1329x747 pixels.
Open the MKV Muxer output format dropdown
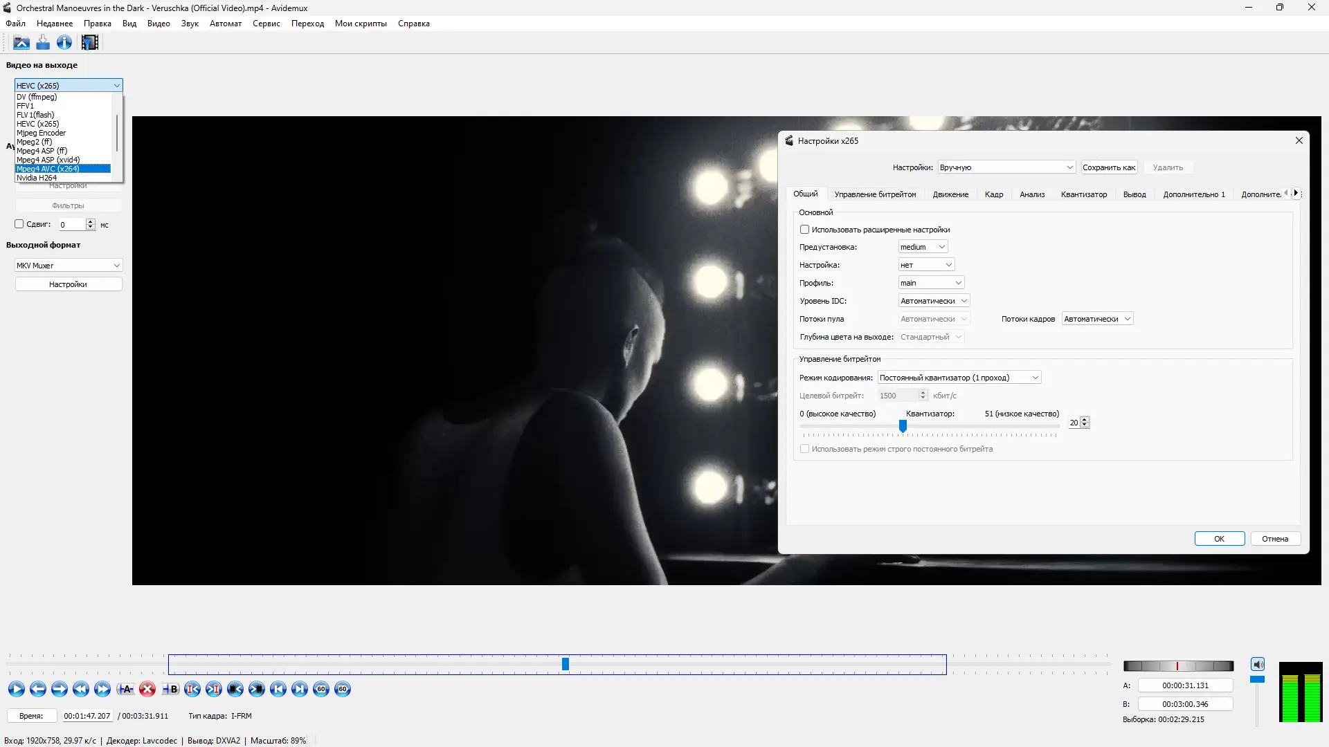point(68,266)
